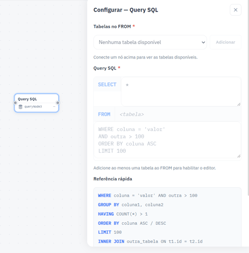Click the dash icon on queryNode3 row

click(54, 107)
